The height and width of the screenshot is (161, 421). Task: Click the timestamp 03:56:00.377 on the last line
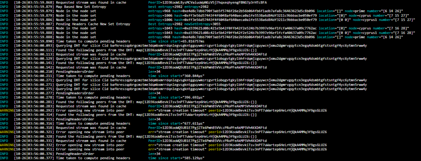point(34,158)
